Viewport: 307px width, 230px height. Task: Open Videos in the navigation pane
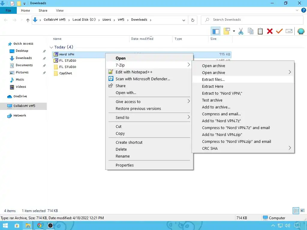21,87
